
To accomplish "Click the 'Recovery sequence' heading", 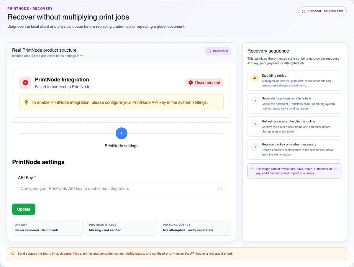I will point(268,51).
